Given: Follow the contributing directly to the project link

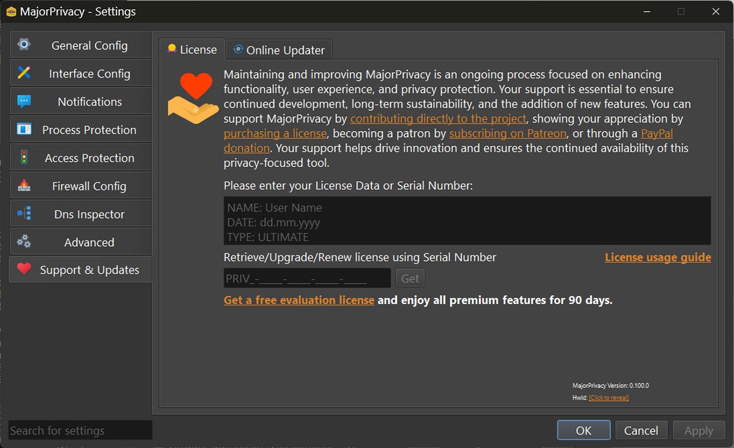Looking at the screenshot, I should [439, 119].
